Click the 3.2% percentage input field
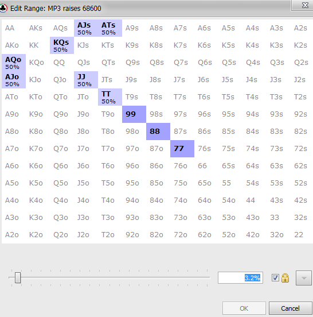Image resolution: width=313 pixels, height=317 pixels. [x=240, y=278]
